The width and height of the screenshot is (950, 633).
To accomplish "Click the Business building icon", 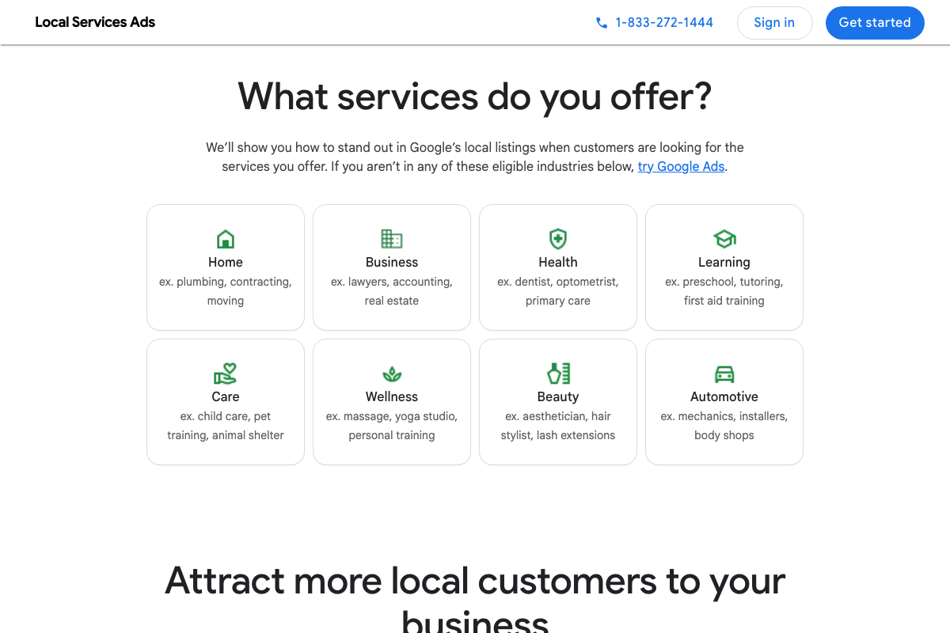I will point(392,239).
